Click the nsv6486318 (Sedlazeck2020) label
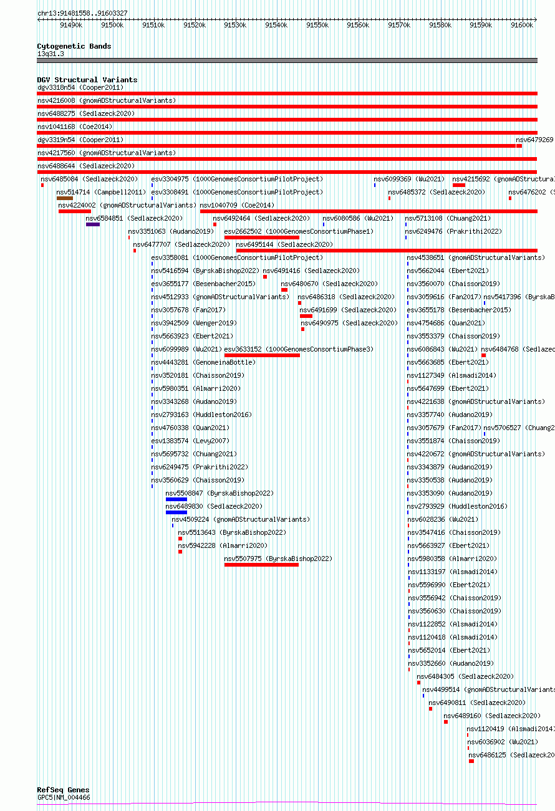Viewport: 555px width, 811px height. [x=346, y=297]
